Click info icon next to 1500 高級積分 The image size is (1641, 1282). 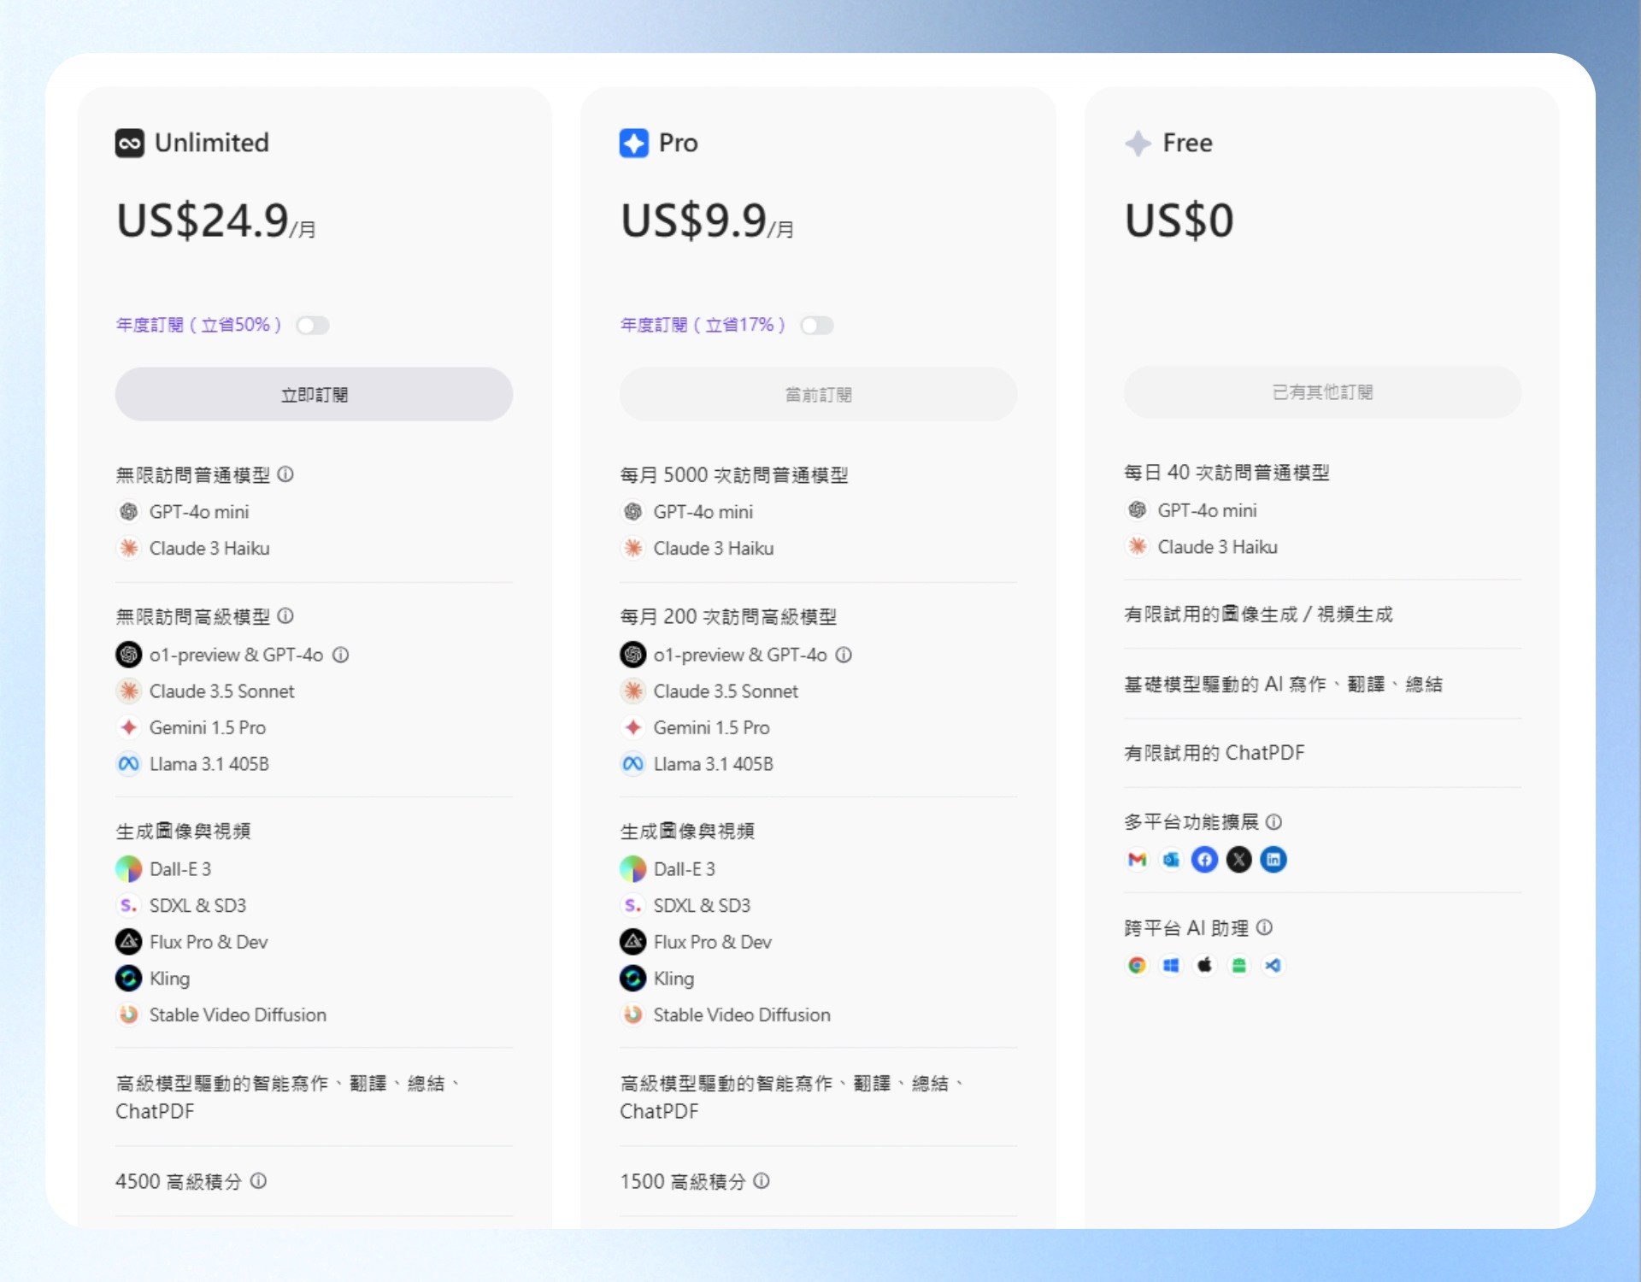tap(762, 1180)
